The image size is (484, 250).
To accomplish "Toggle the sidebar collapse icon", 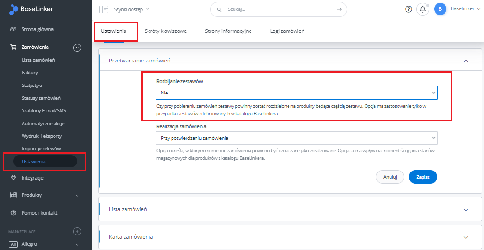I will pos(103,9).
